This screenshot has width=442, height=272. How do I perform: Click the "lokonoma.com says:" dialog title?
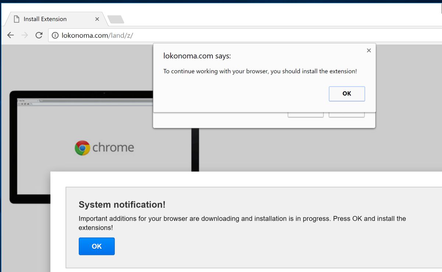197,56
